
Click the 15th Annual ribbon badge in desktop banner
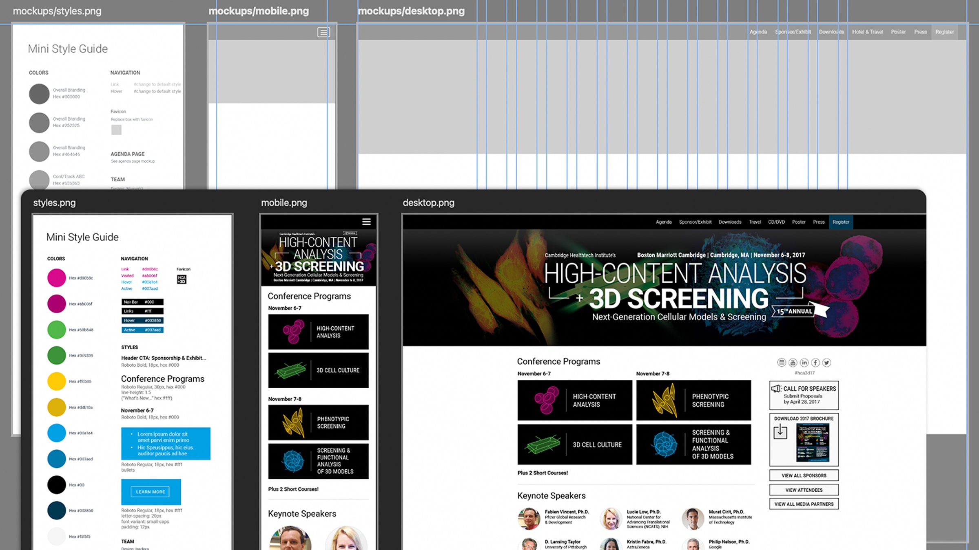(x=800, y=310)
